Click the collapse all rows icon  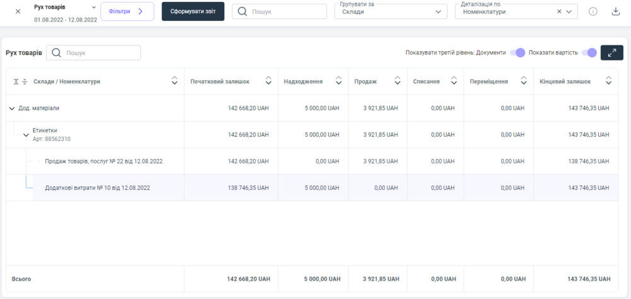[25, 81]
